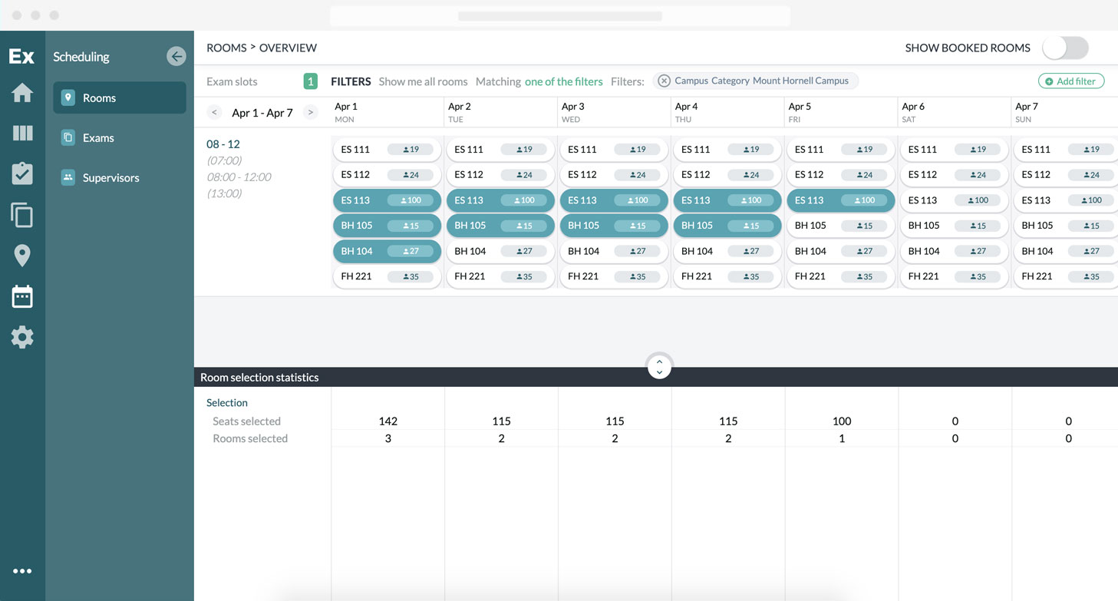Open the three dots more menu
Image resolution: width=1118 pixels, height=601 pixels.
pos(22,571)
